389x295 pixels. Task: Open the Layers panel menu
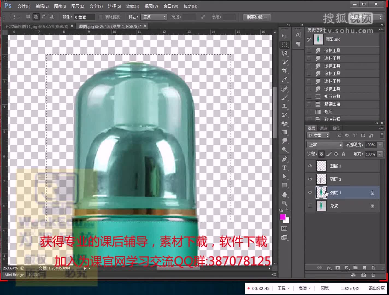[381, 128]
